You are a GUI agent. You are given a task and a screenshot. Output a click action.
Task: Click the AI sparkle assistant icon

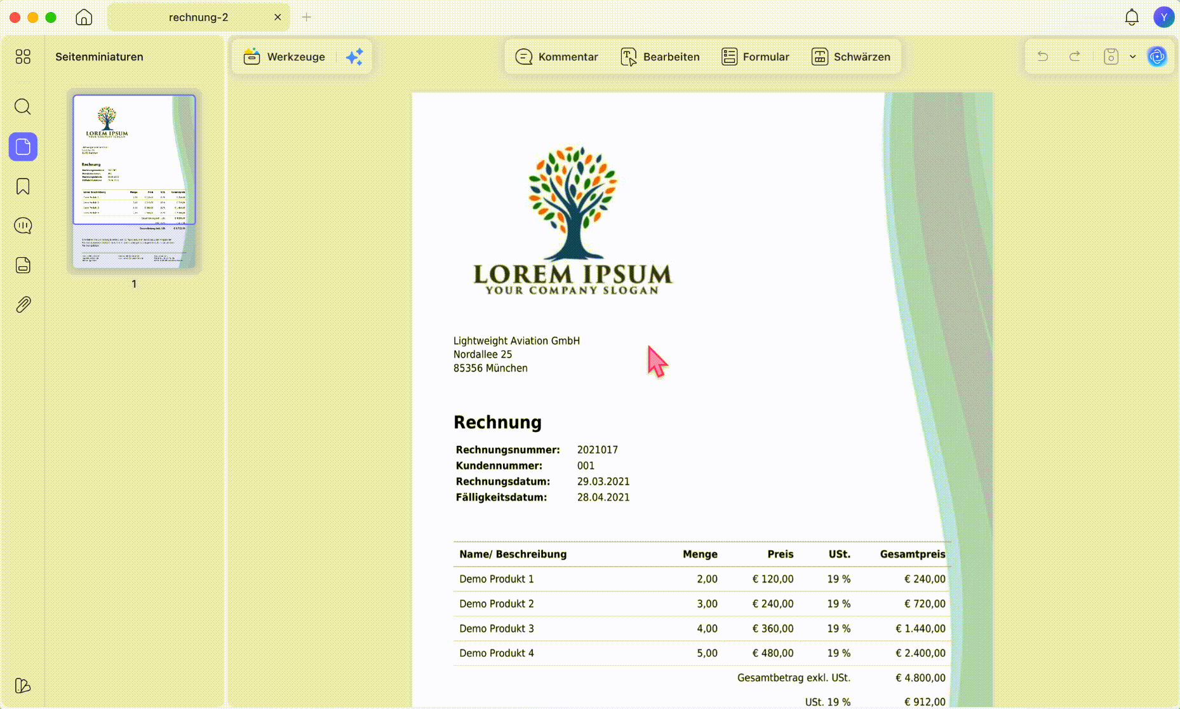pyautogui.click(x=354, y=57)
